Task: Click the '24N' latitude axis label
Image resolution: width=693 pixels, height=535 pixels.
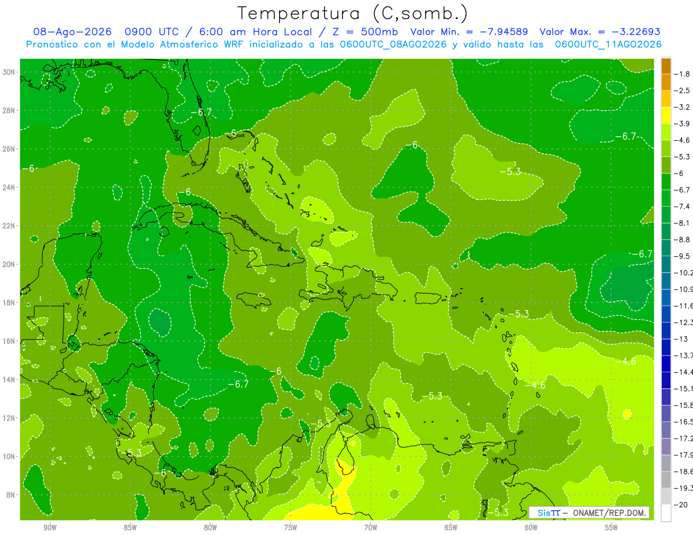Action: coord(10,188)
